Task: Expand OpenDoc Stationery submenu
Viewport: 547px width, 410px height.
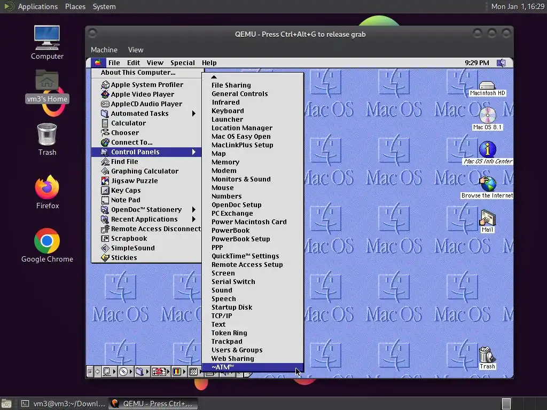Action: (x=146, y=209)
